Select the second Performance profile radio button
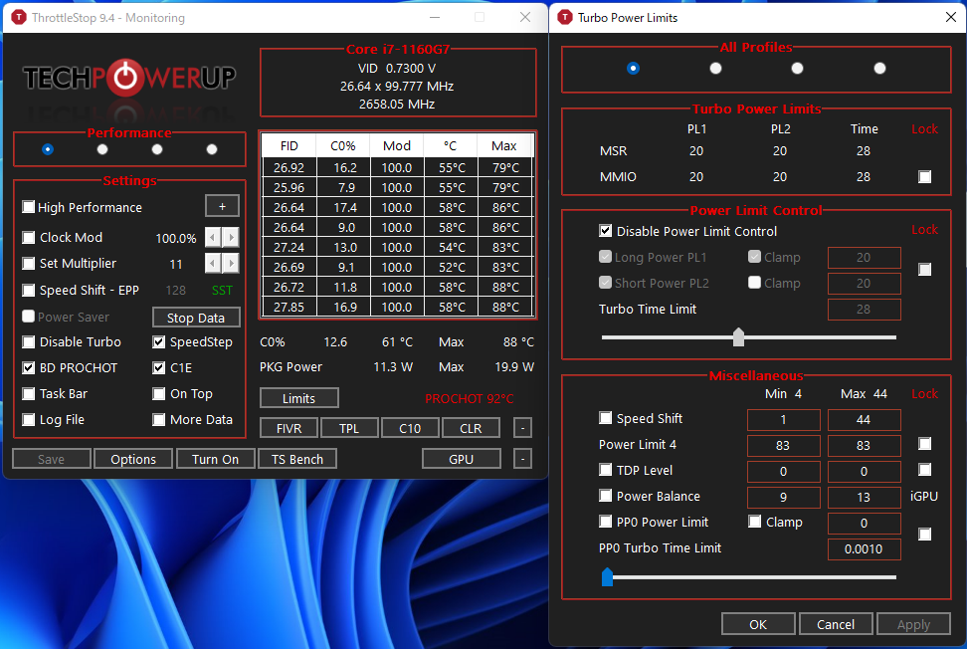 click(x=102, y=149)
